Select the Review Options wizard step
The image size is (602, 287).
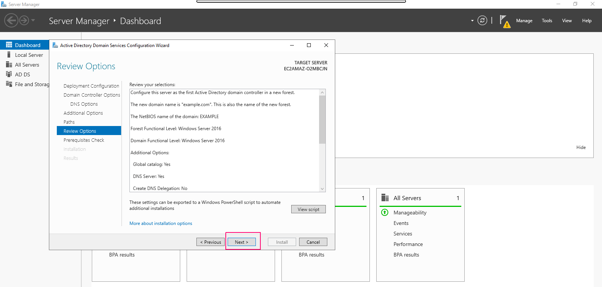pyautogui.click(x=89, y=131)
